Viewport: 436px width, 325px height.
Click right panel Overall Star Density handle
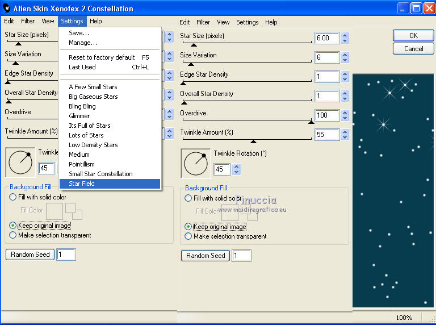184,103
